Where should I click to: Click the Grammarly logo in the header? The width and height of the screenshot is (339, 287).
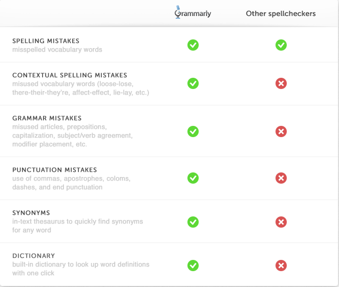click(x=193, y=12)
